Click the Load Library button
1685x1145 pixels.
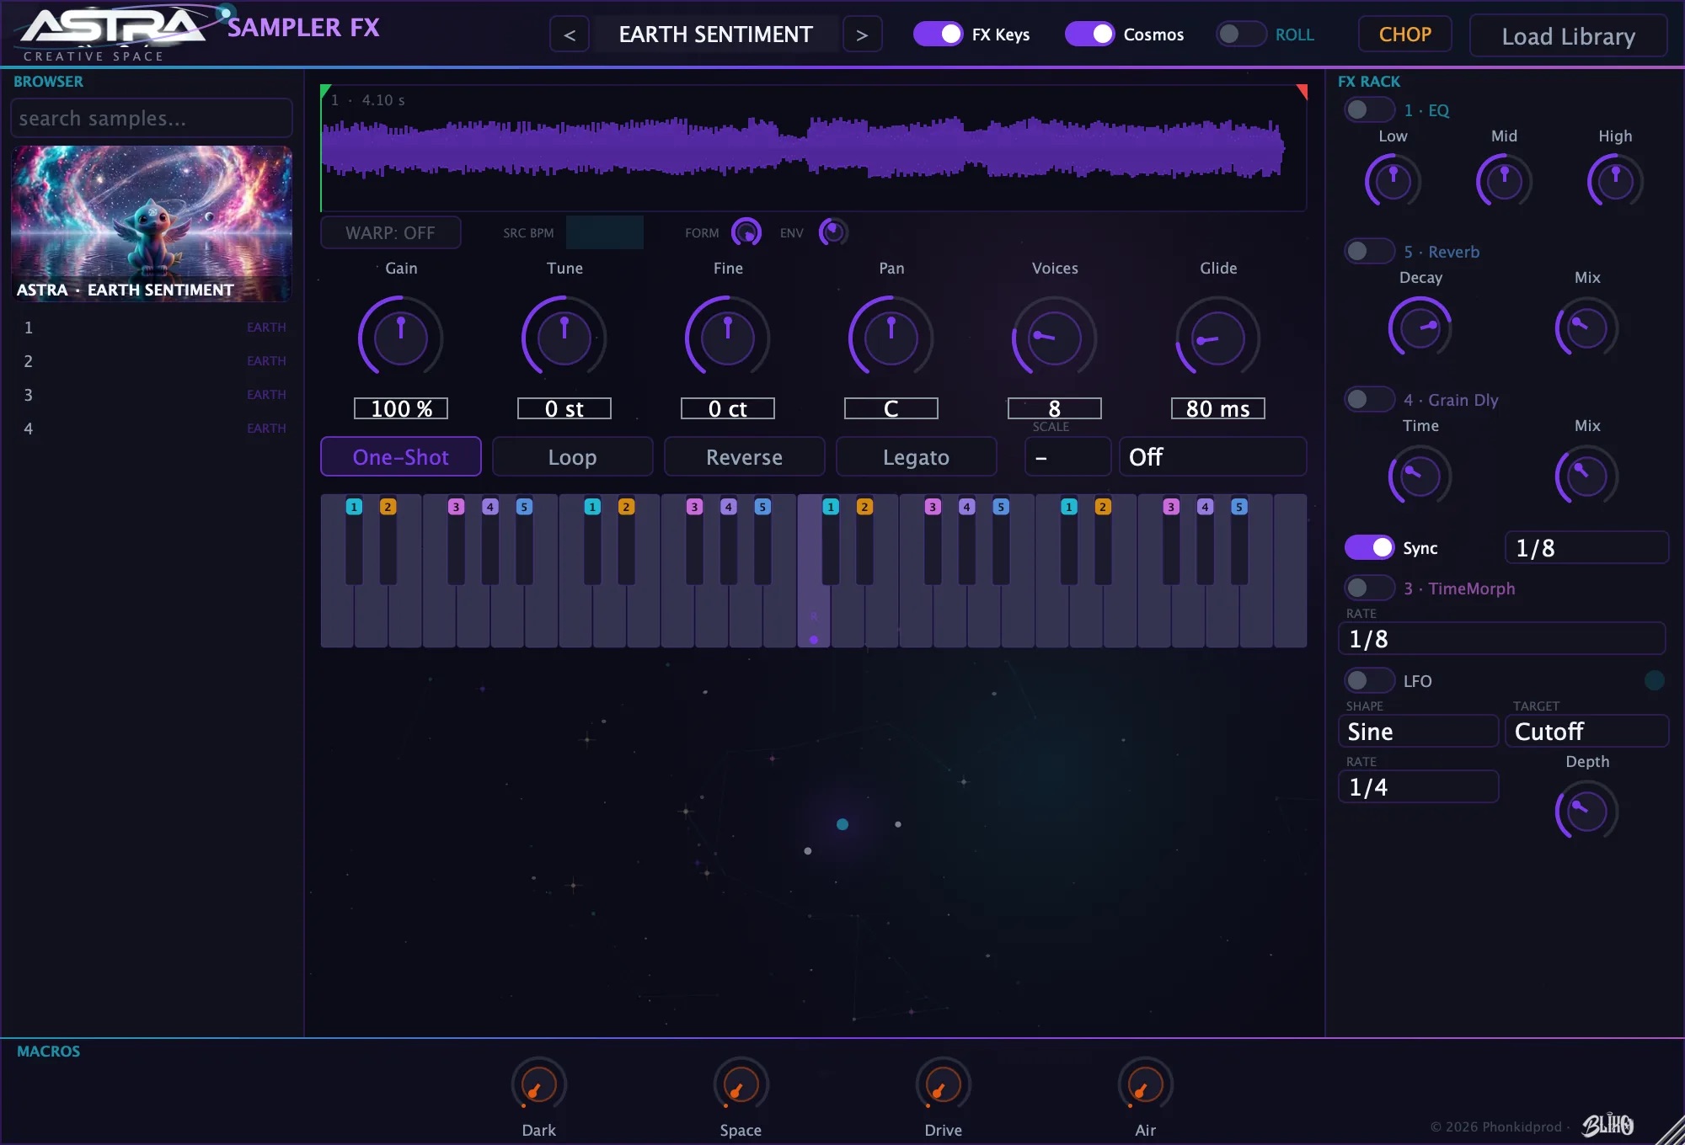click(x=1568, y=36)
